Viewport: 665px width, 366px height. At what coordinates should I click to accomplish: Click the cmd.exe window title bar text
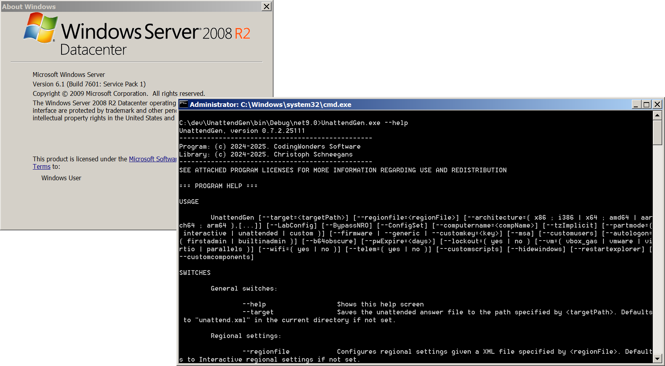pyautogui.click(x=270, y=105)
